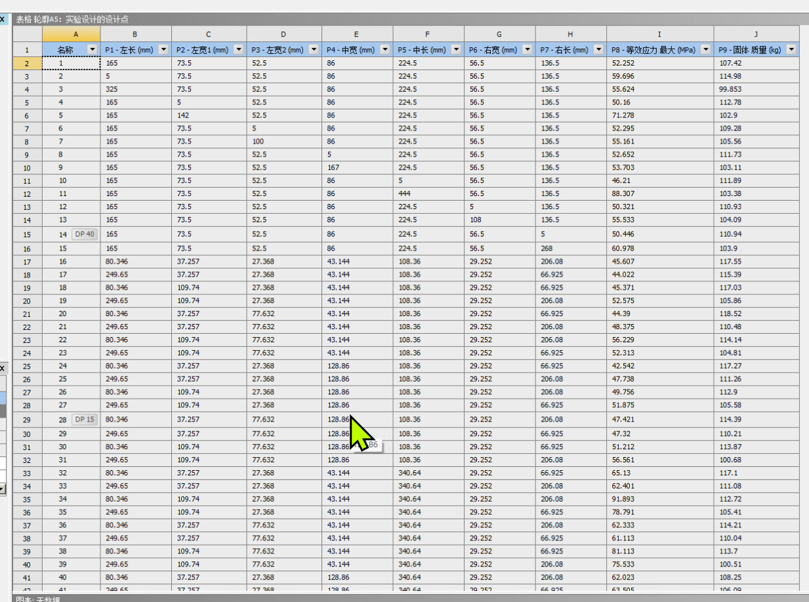Select the stress cell 46.21
809x602 pixels.
tap(660, 181)
